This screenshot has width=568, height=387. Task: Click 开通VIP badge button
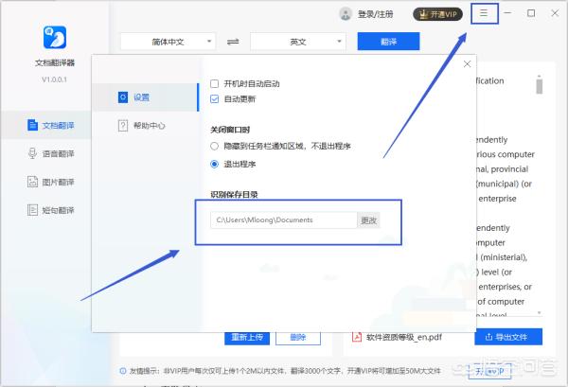tap(437, 14)
